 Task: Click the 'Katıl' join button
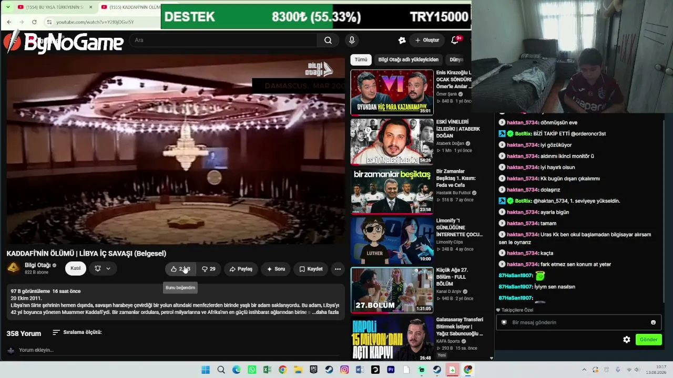[x=76, y=268]
